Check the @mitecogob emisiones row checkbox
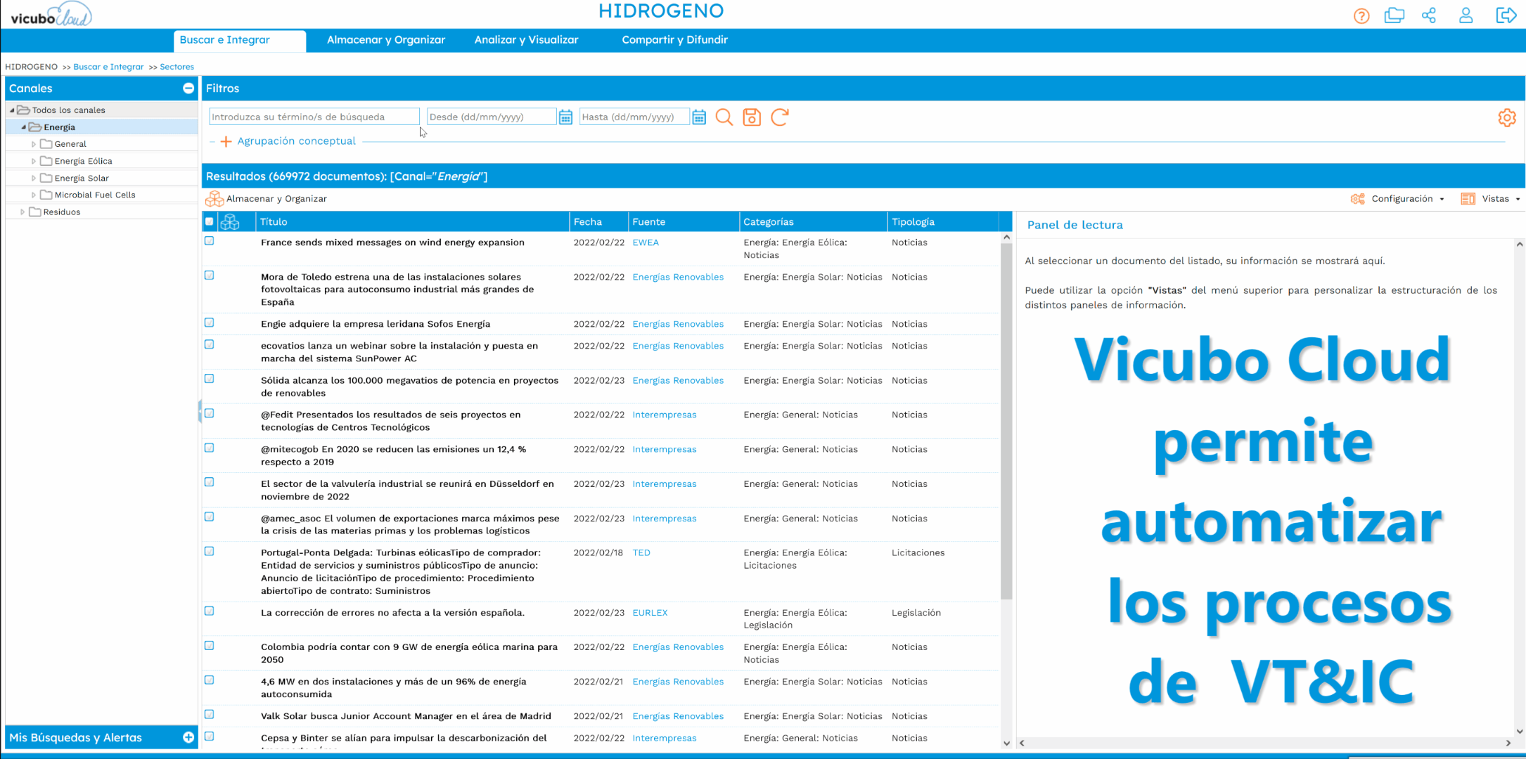Screen dimensions: 1526x759 (210, 448)
